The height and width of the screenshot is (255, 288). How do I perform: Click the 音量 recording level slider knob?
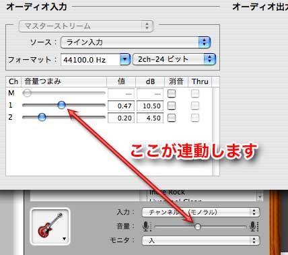[x=198, y=227]
